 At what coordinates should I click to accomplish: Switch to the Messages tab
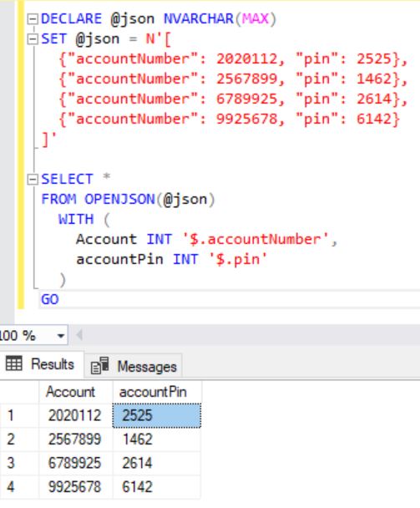(x=134, y=366)
